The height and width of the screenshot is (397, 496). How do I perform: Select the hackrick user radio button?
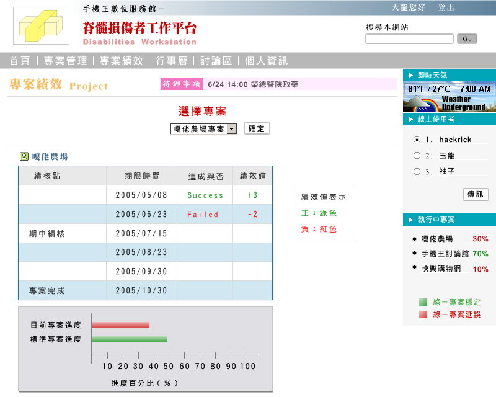pos(417,140)
